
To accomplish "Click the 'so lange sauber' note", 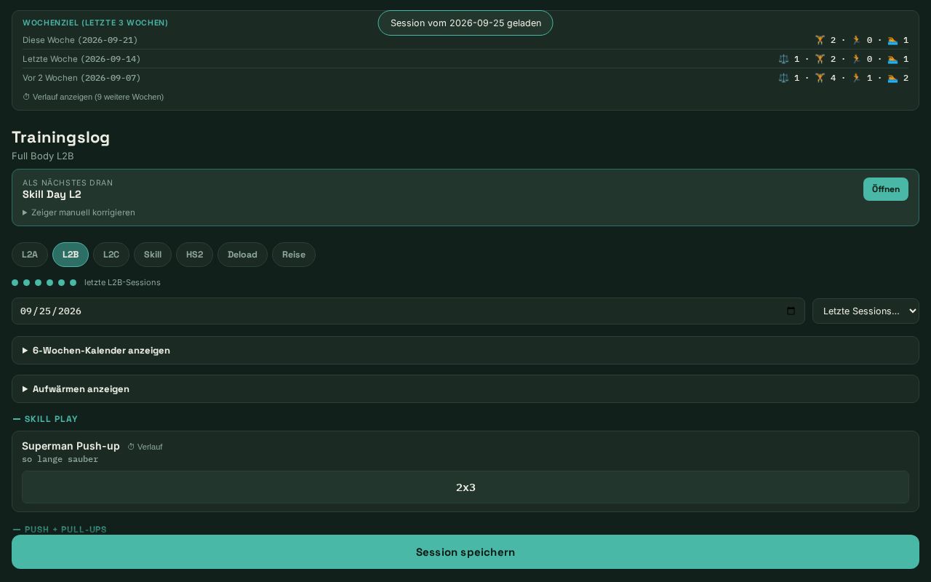I will [x=60, y=459].
